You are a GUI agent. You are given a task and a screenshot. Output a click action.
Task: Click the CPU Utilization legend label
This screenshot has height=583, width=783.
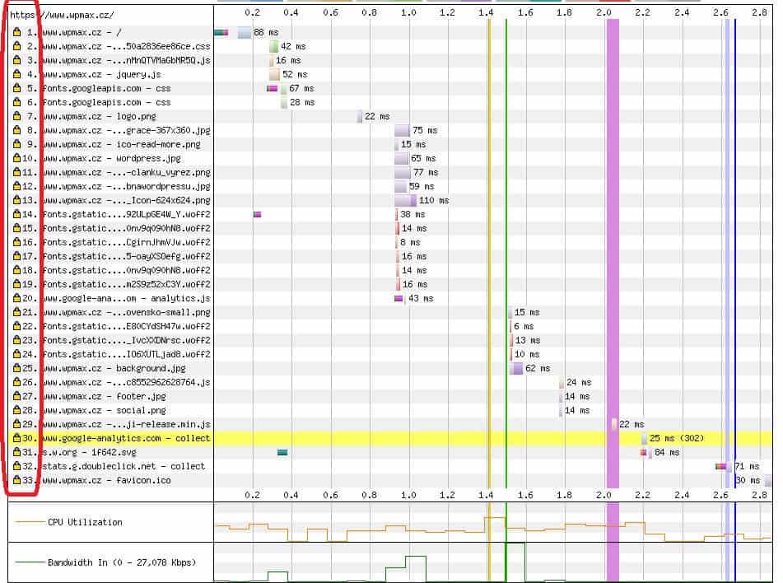tap(85, 522)
